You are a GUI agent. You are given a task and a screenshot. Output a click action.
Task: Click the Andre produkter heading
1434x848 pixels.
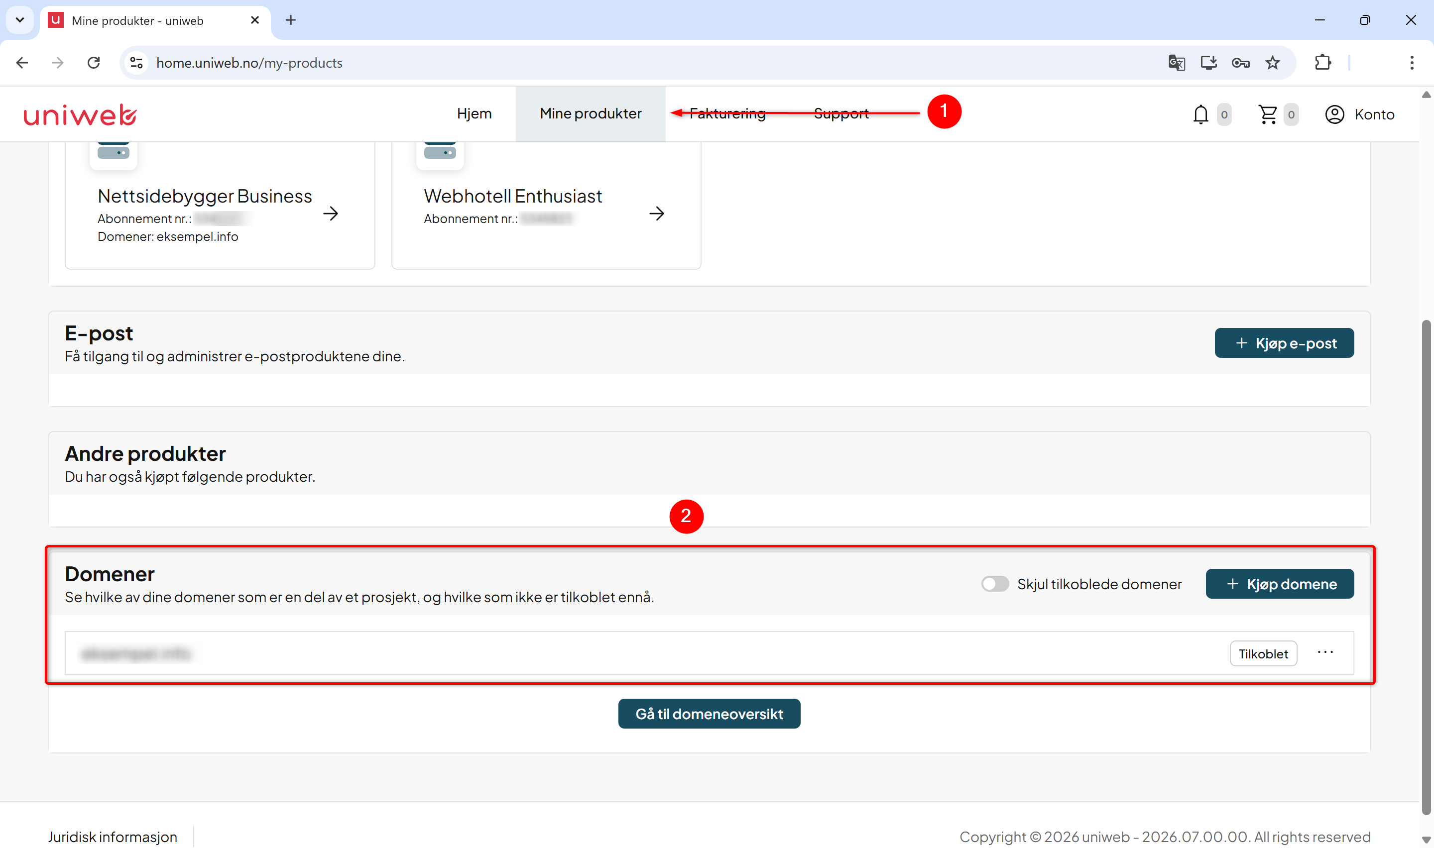coord(145,454)
